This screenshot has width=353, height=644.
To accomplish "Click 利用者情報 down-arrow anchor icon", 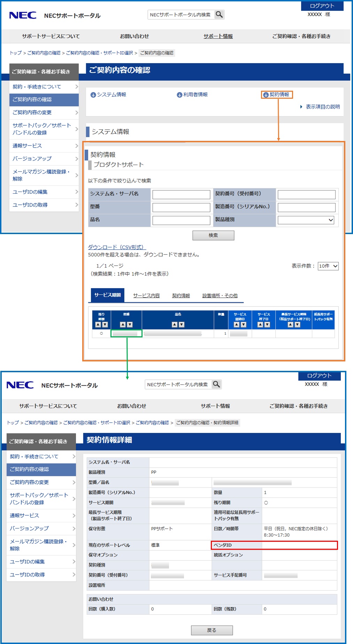I will click(x=179, y=95).
